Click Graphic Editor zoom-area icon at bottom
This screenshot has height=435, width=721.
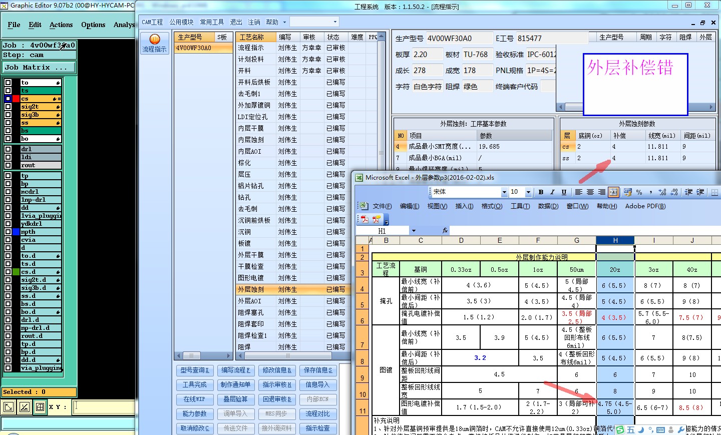(9, 407)
